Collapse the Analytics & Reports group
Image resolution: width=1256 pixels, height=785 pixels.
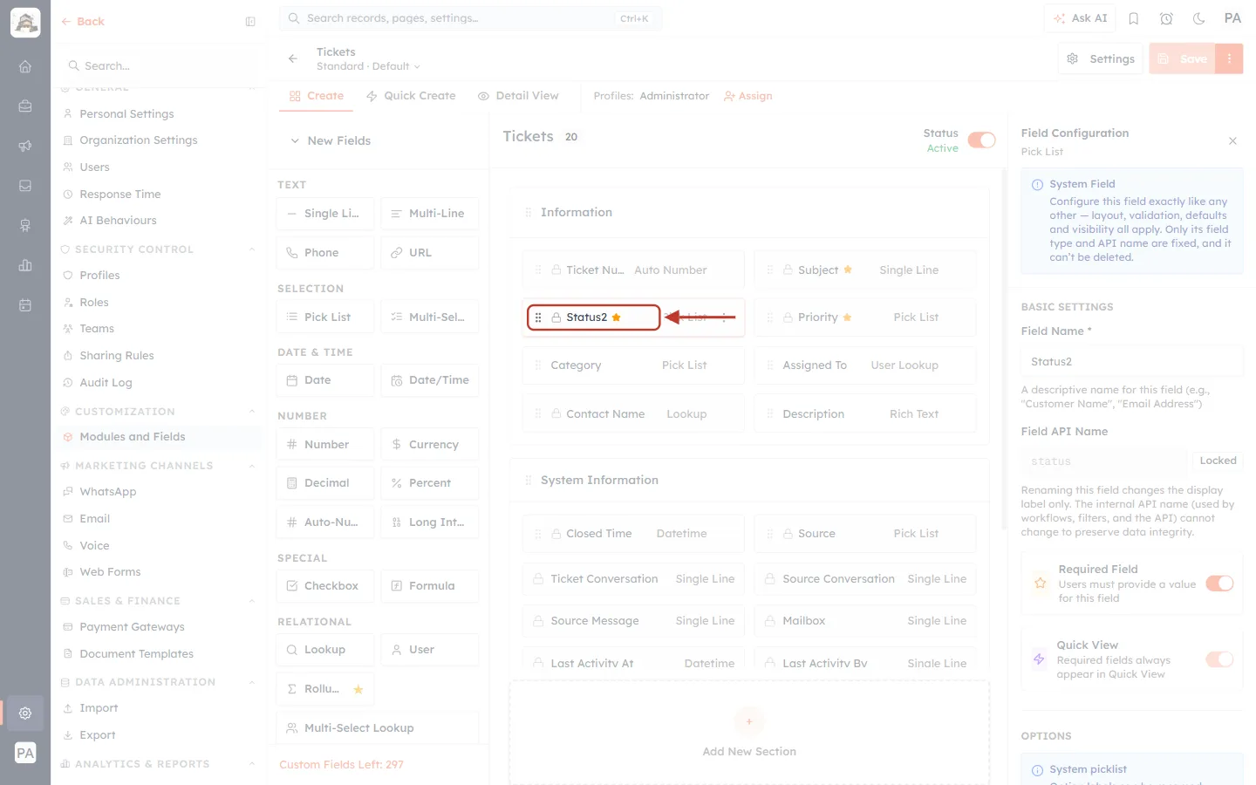tap(252, 764)
